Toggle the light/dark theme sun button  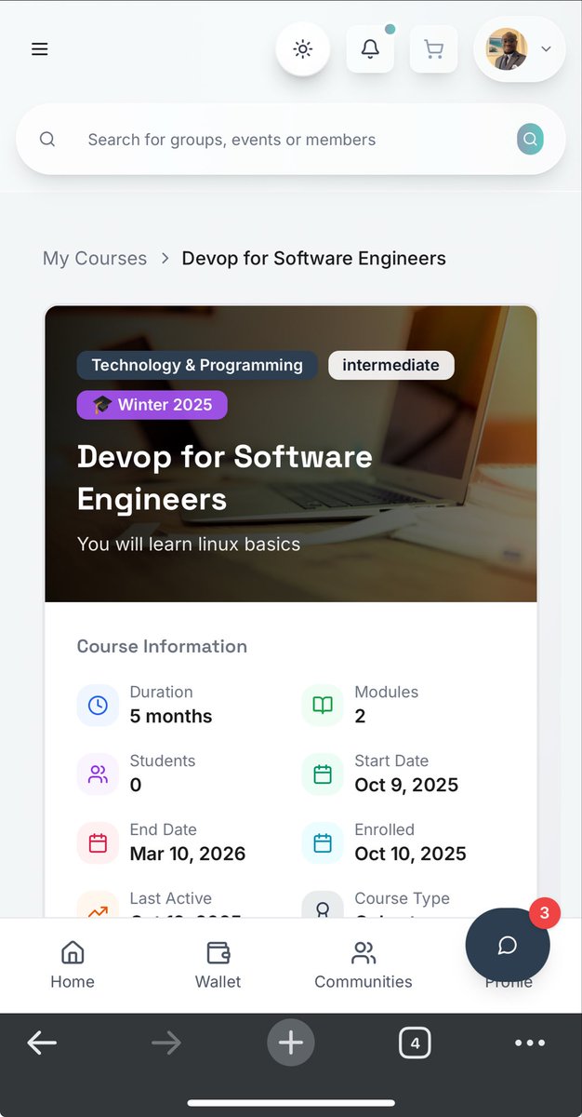point(303,49)
